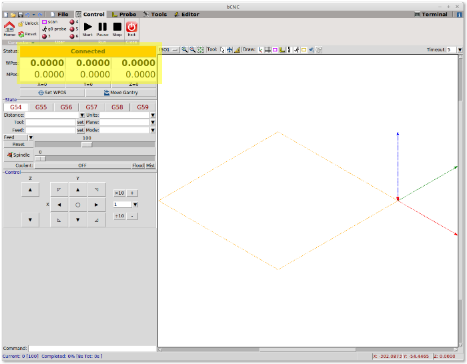Screen dimensions: 467x364
Task: Click user button 6
Action: 74,36
